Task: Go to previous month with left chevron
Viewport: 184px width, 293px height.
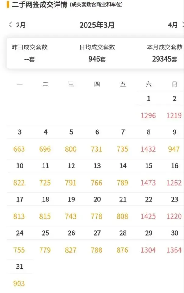Action: tap(10, 24)
